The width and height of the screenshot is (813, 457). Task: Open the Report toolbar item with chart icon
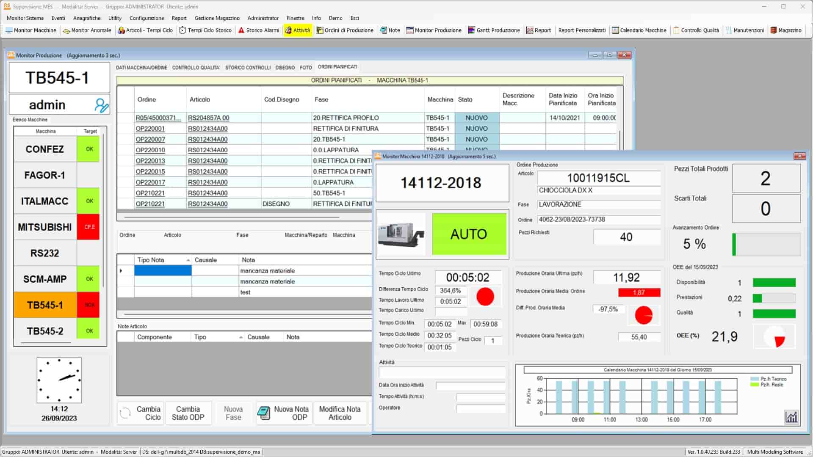coord(538,30)
